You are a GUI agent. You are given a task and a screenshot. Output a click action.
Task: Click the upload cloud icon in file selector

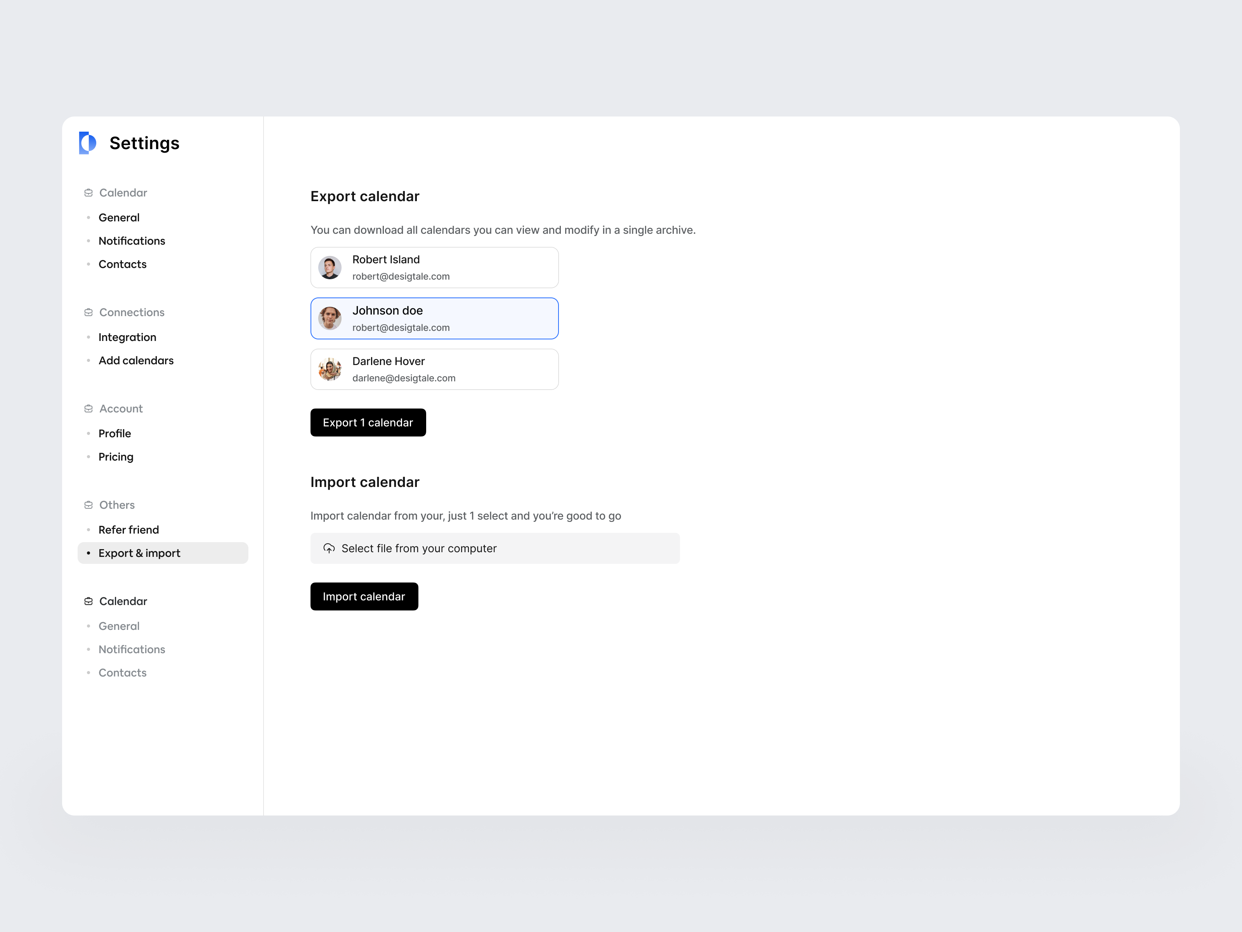(x=329, y=548)
